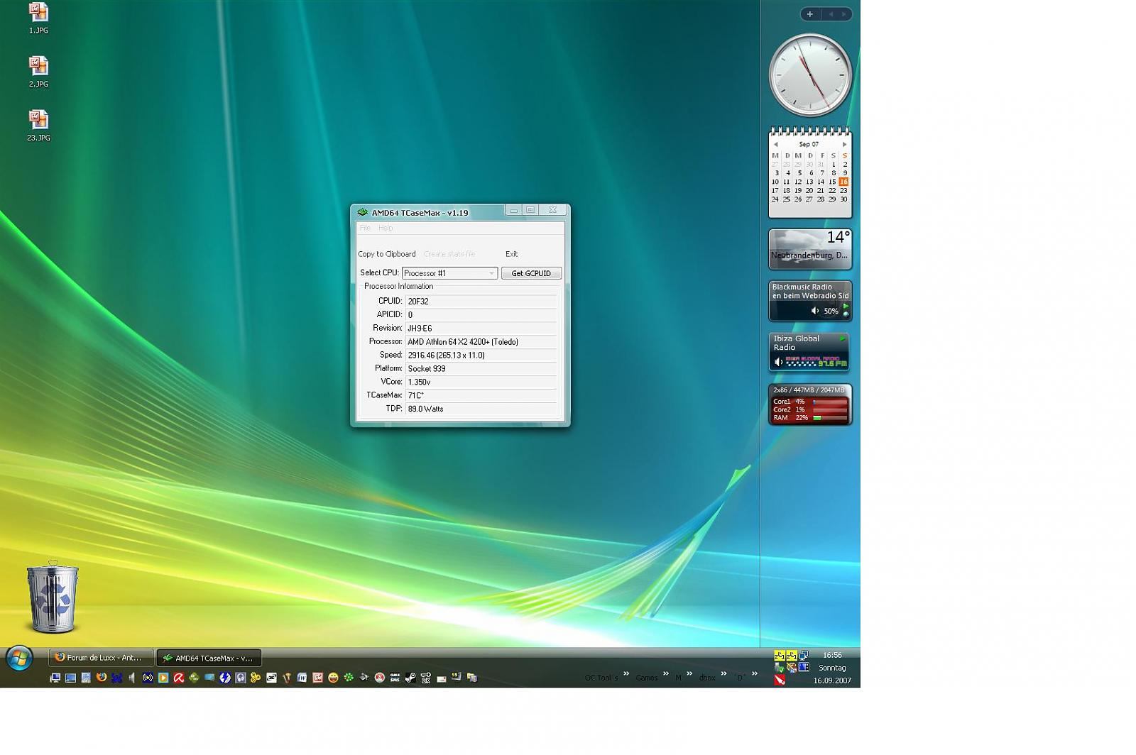Click Copy to Clipboard
Screen dimensions: 1136x755
387,254
